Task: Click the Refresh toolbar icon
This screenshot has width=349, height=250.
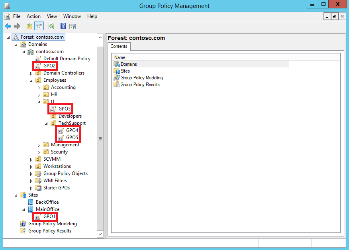Action: click(x=51, y=26)
